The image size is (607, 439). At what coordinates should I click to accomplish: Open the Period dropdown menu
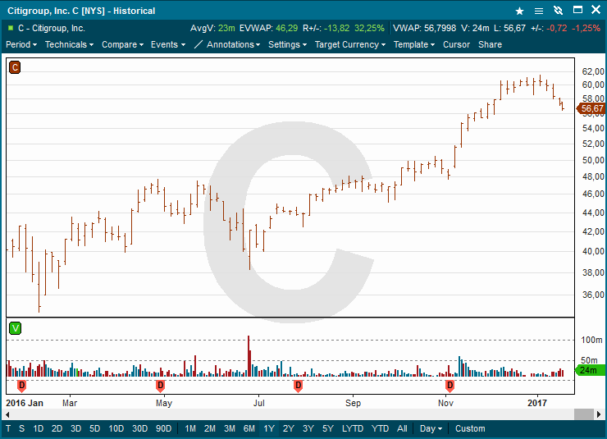pos(21,44)
